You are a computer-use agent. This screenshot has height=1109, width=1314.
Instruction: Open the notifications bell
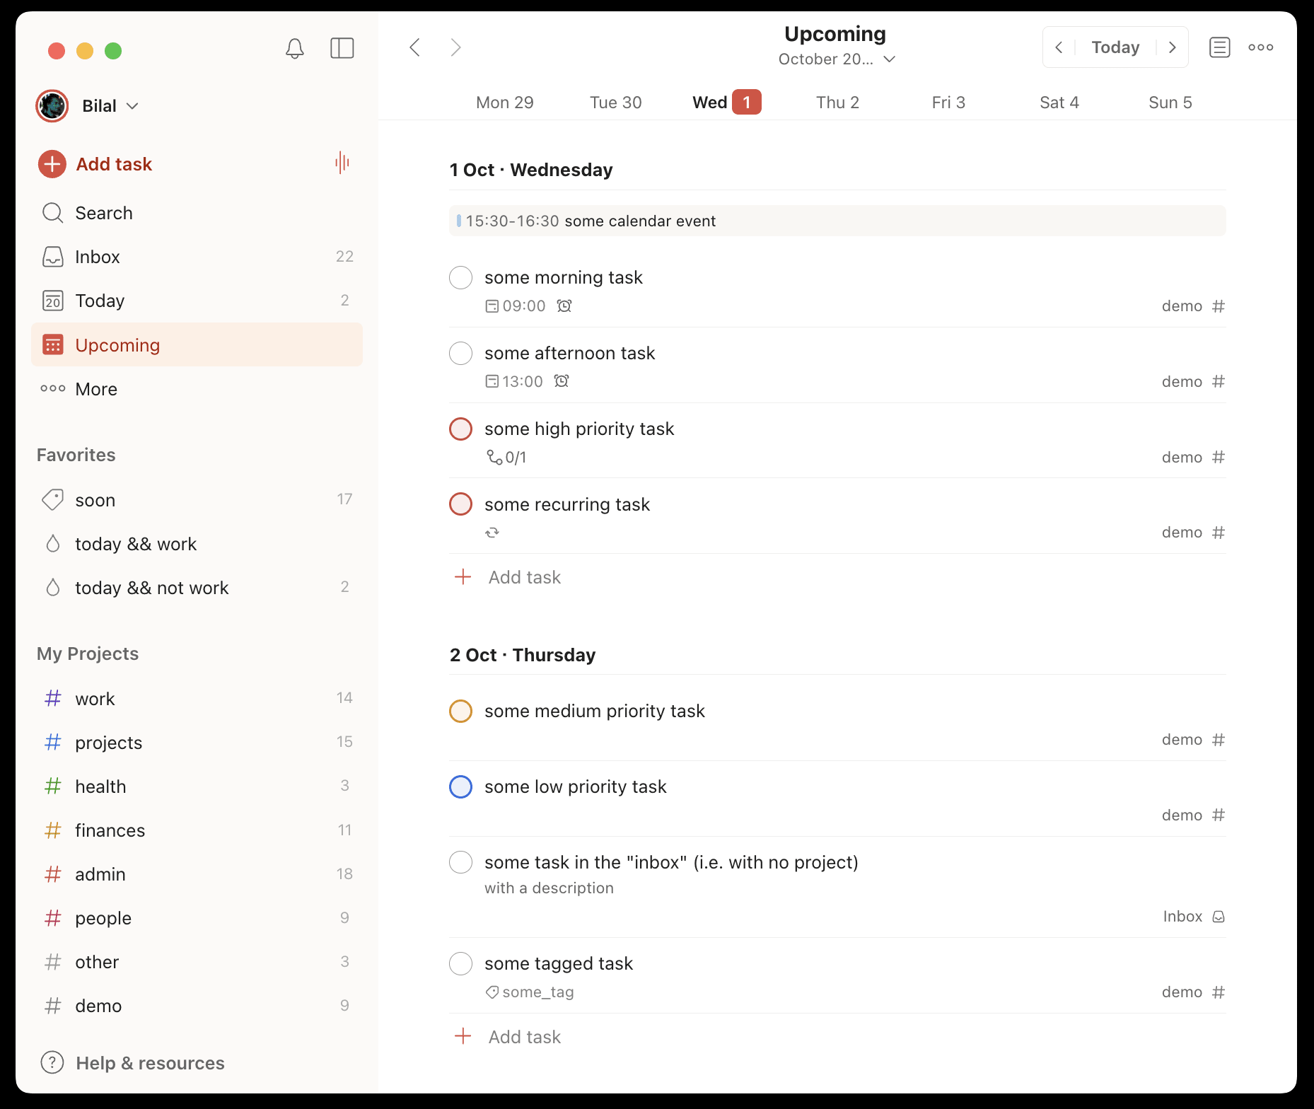pyautogui.click(x=295, y=48)
